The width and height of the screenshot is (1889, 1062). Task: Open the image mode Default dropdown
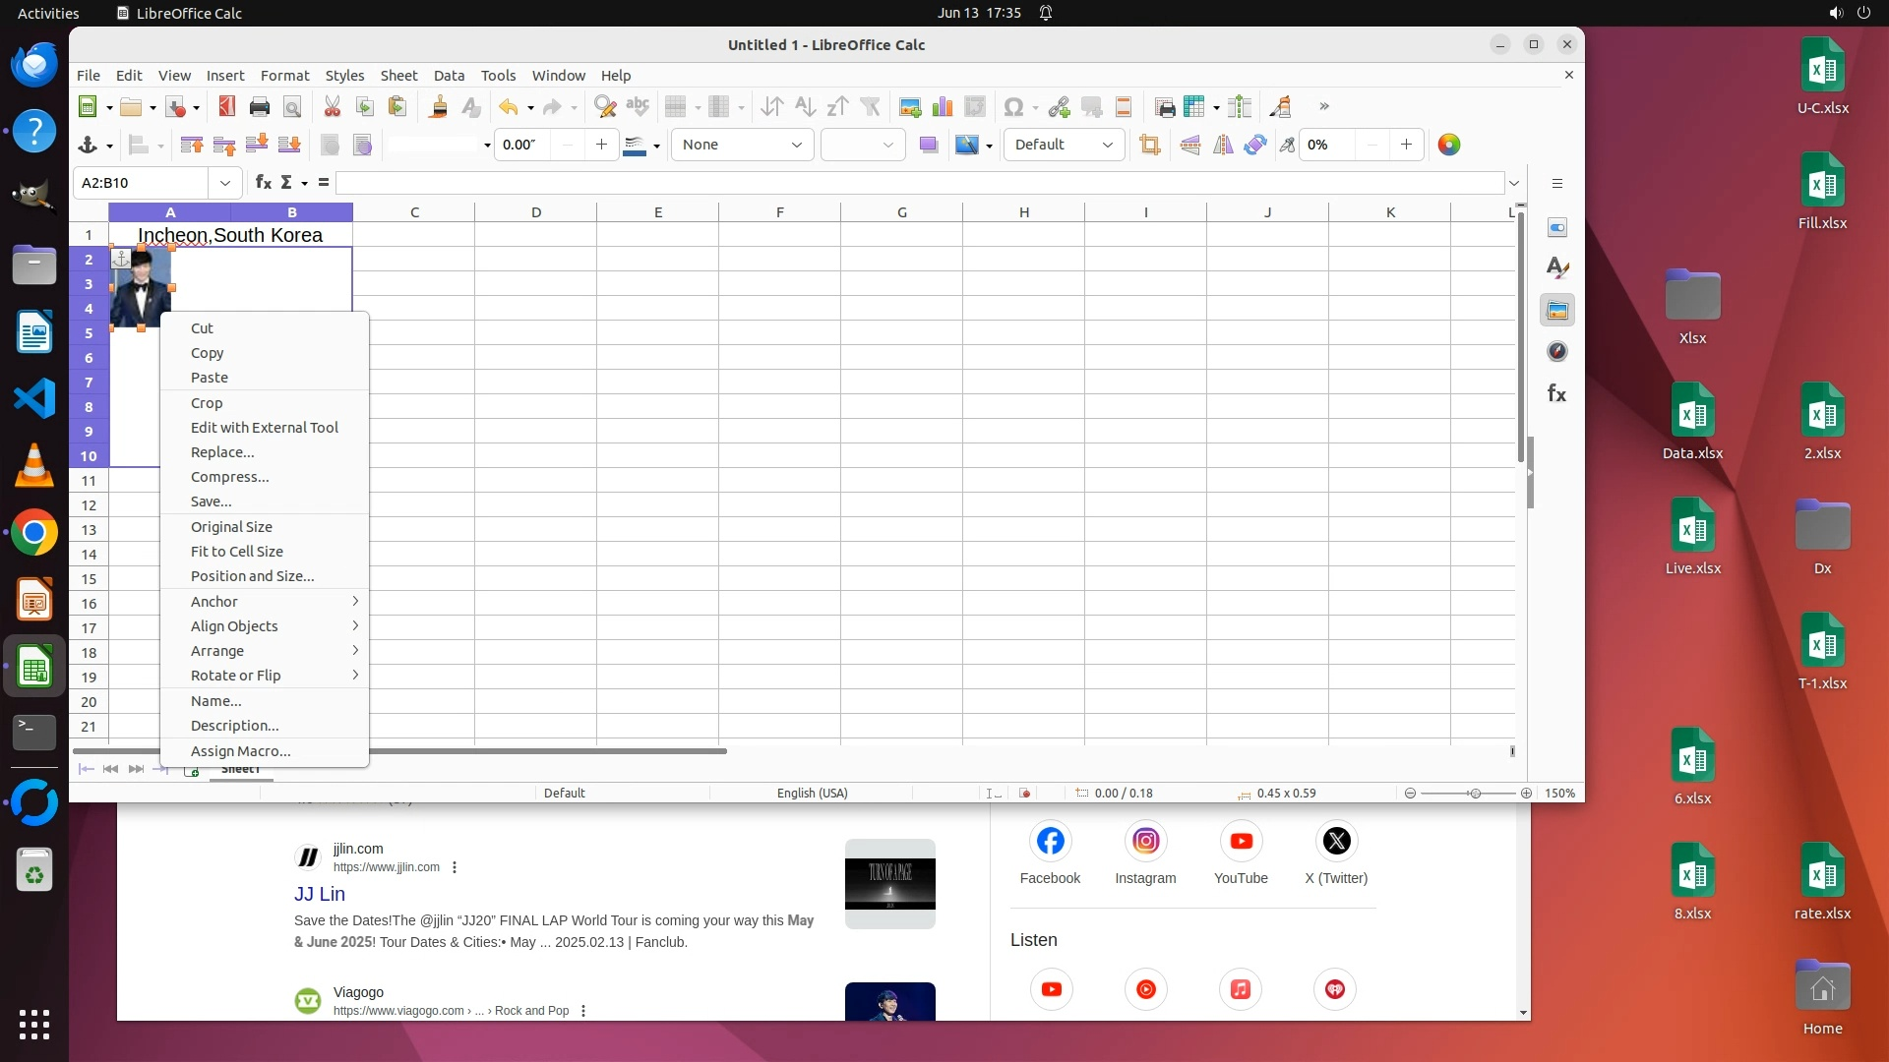(1064, 146)
